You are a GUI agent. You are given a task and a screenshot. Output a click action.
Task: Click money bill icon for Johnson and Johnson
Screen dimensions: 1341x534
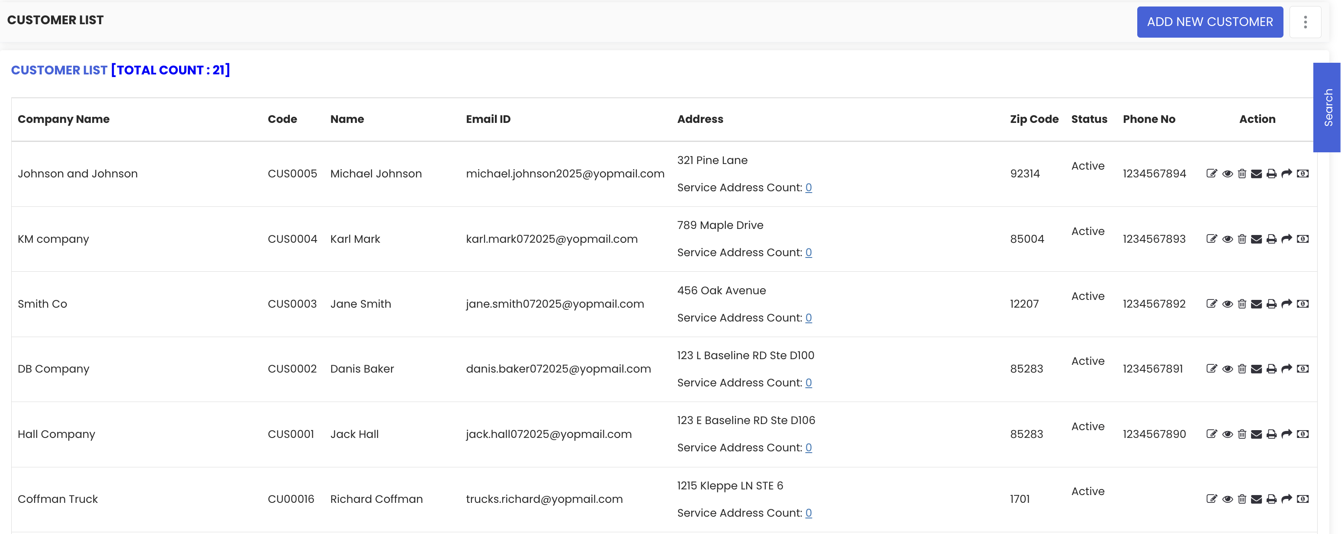(1303, 174)
